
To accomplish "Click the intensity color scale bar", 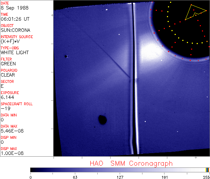I will [120, 170].
